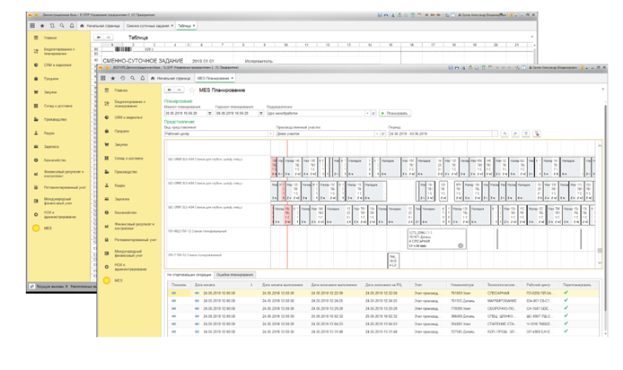Screen dimensions: 623x370
Task: Open Производственный участок reference icon
Action: coord(383,134)
